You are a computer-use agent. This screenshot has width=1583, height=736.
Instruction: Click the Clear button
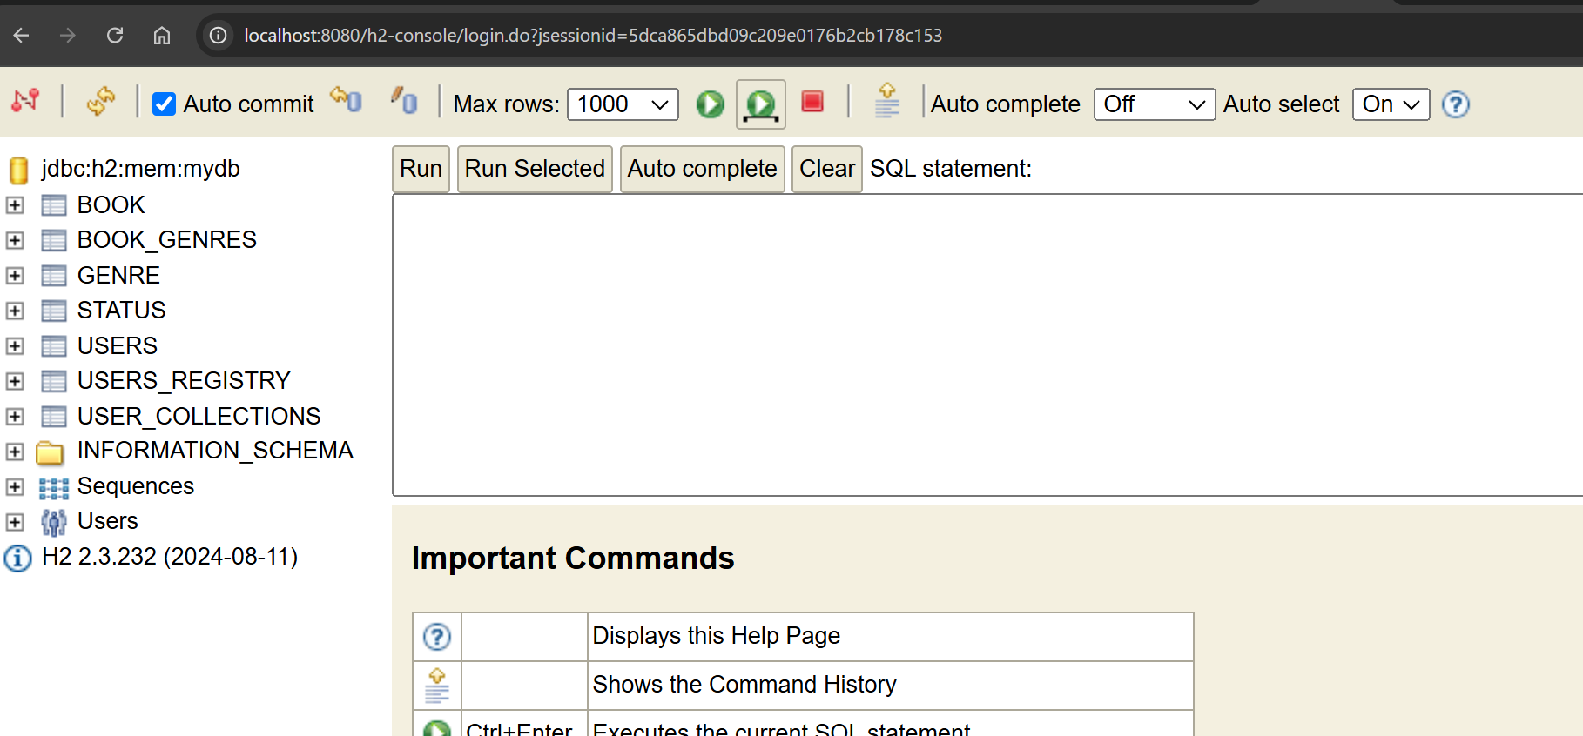[x=826, y=169]
